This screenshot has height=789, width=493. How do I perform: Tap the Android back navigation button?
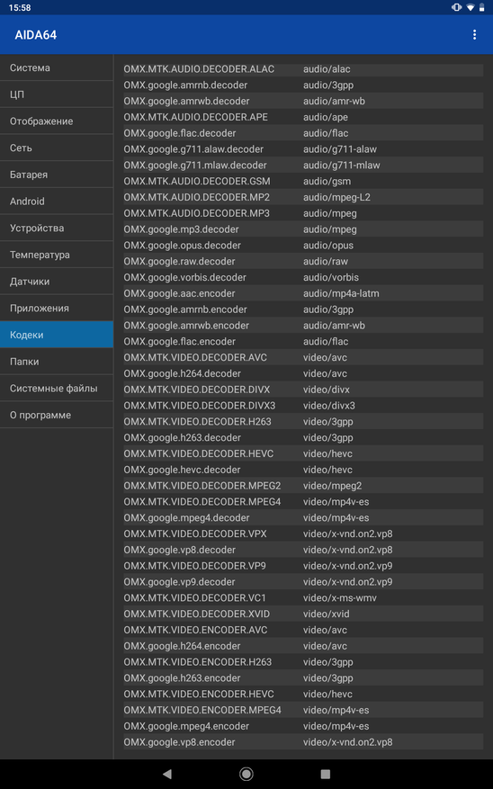point(167,774)
